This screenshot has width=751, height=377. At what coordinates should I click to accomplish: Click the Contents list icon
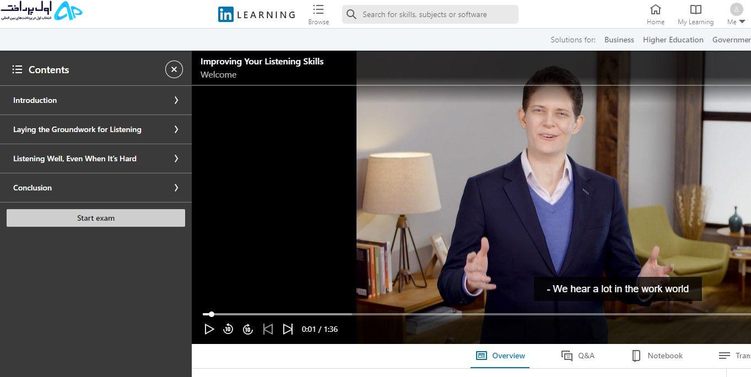(x=17, y=69)
